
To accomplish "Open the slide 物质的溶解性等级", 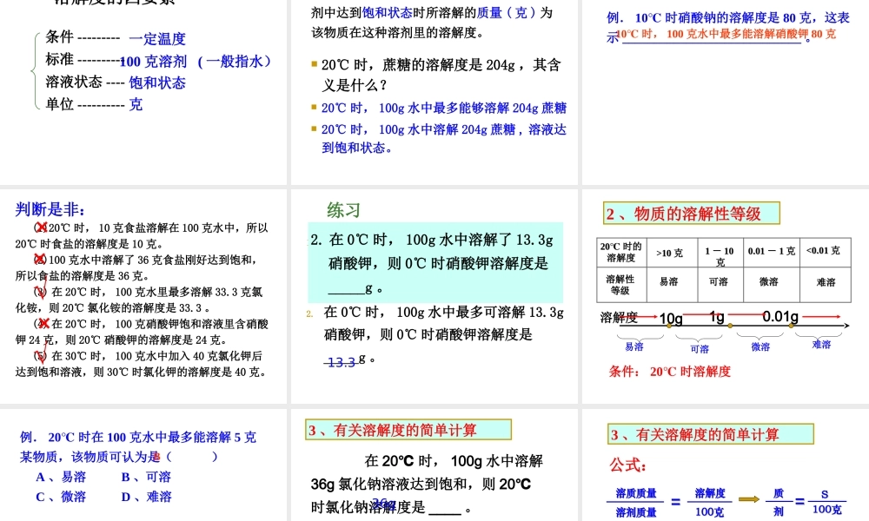I will click(726, 296).
